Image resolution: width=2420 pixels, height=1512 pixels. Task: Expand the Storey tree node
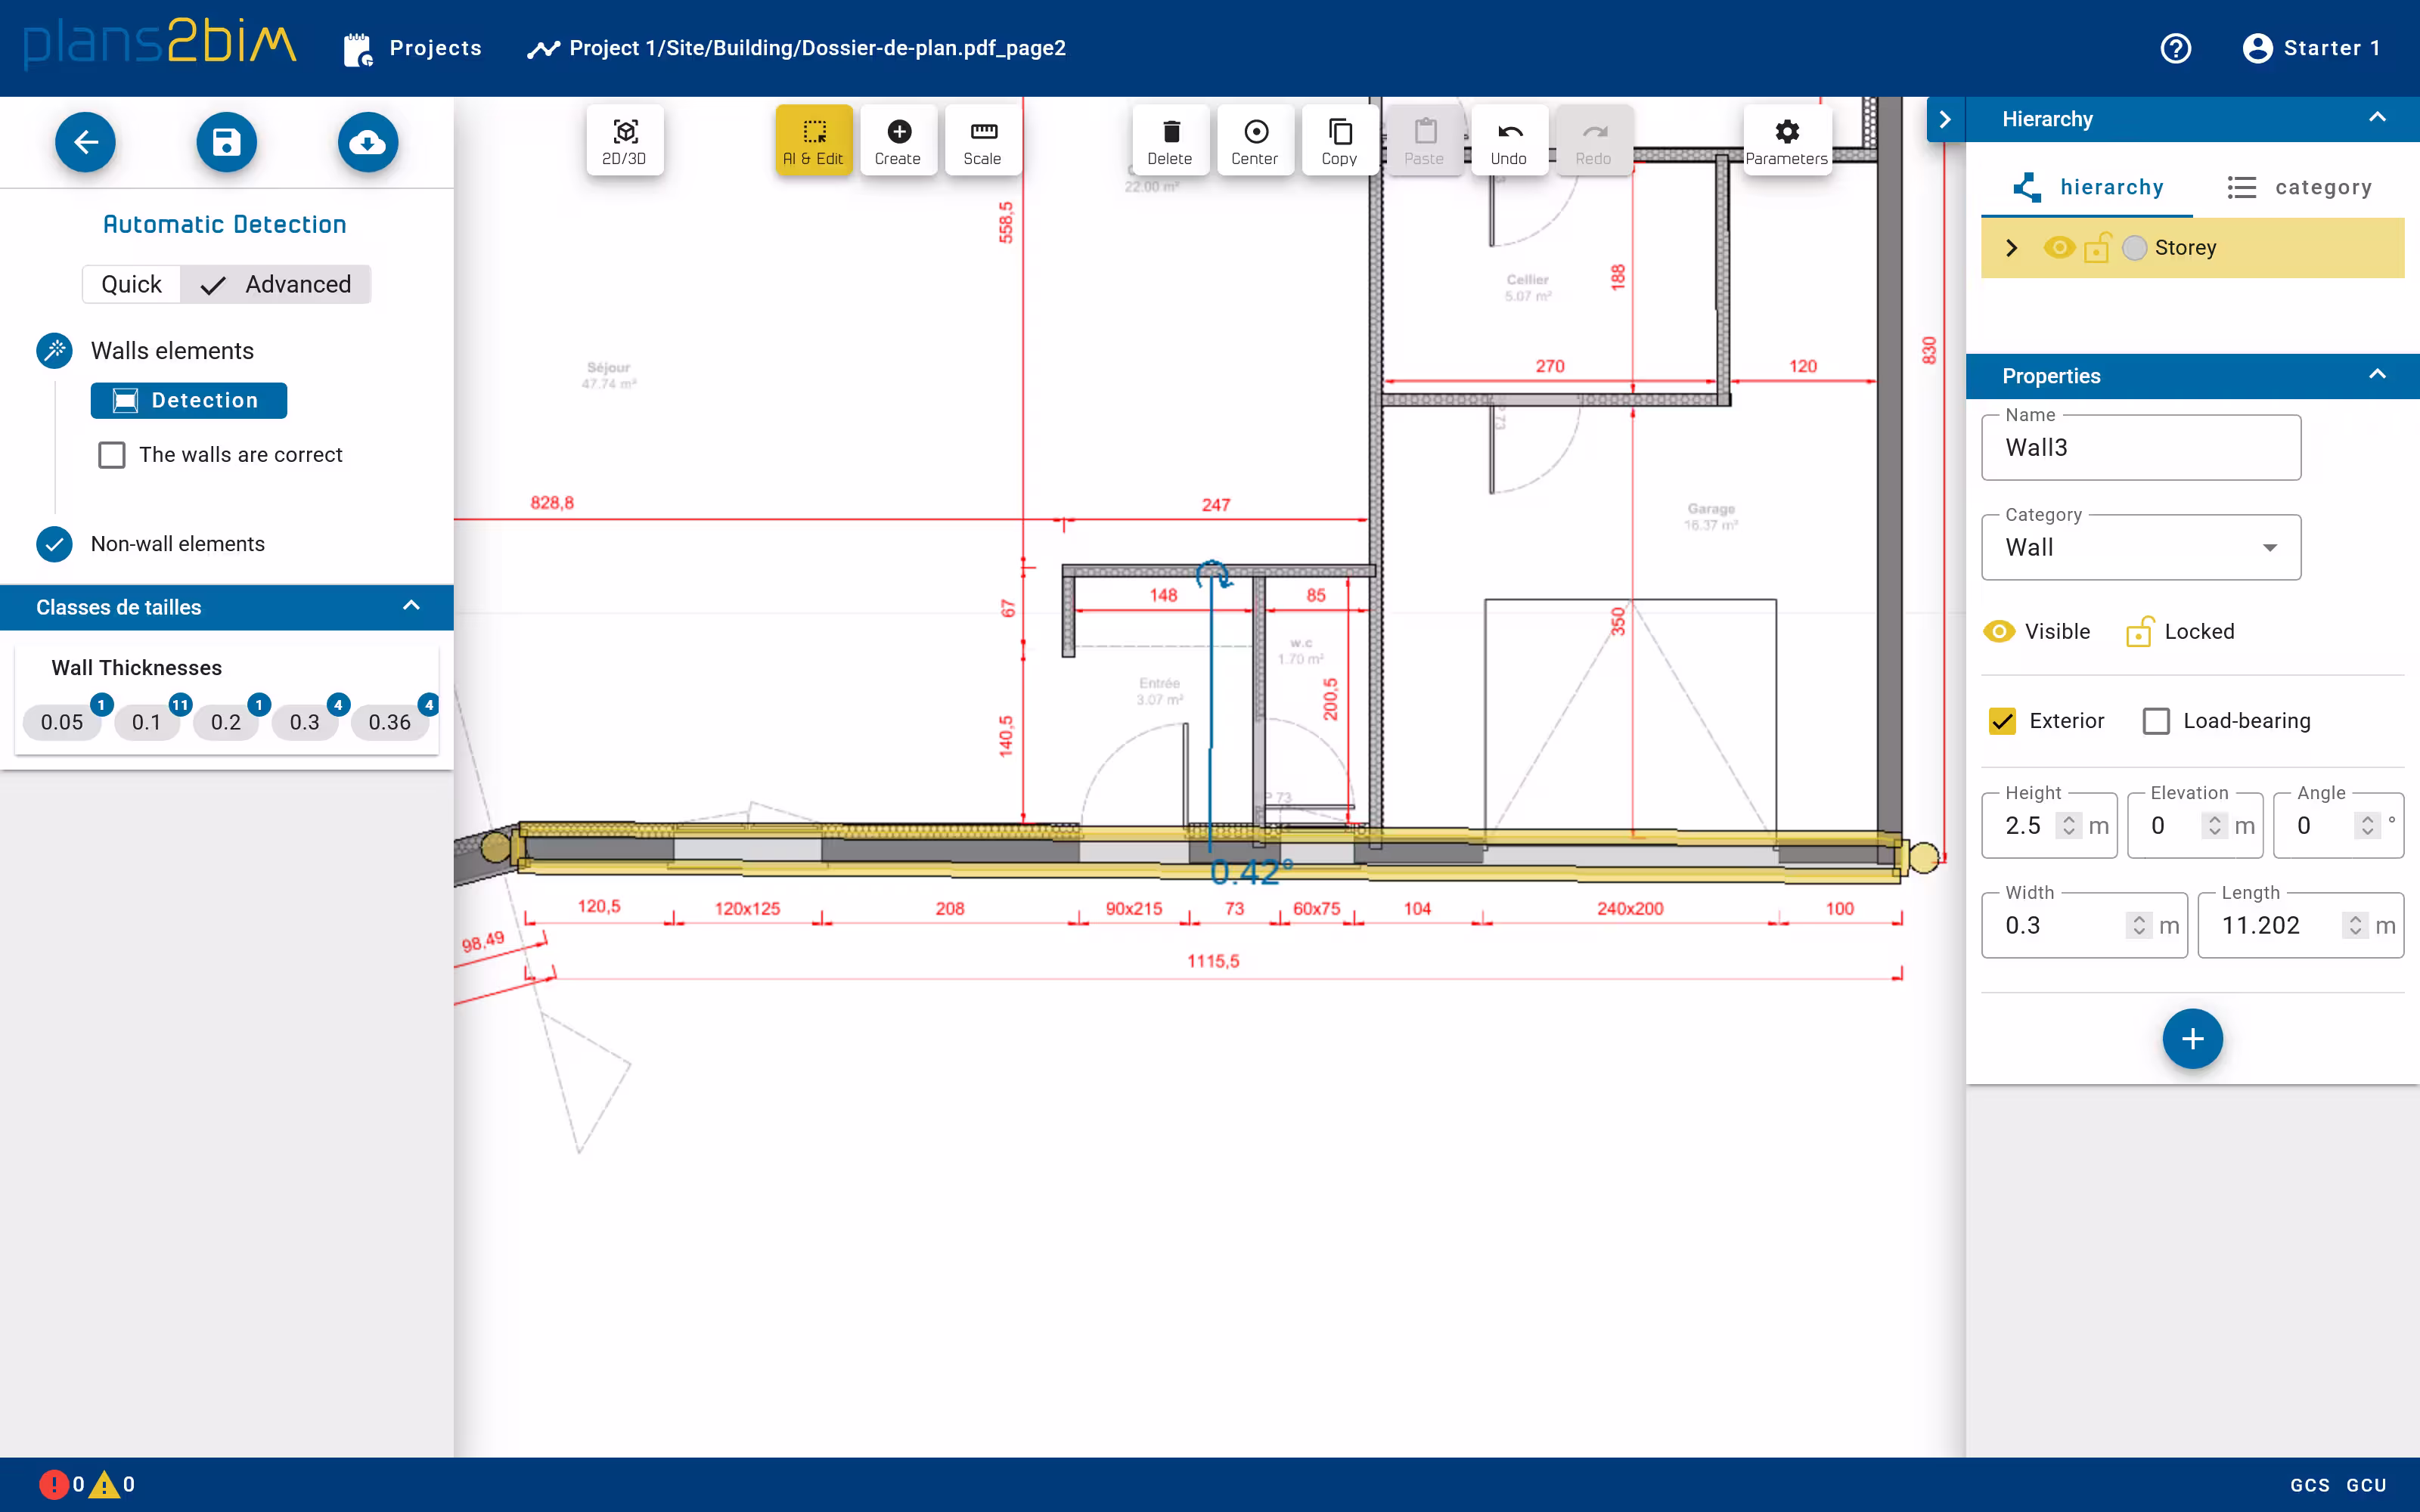[2012, 248]
